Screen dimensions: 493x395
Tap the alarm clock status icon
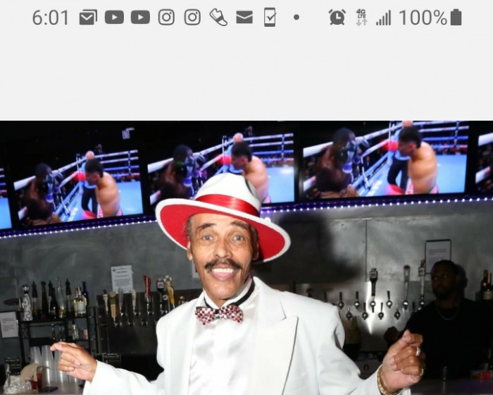tap(337, 18)
